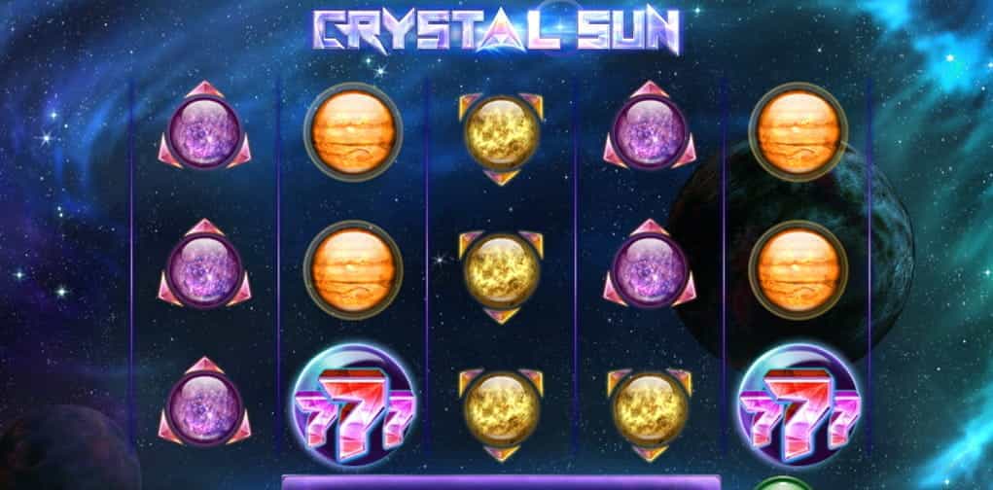Click orange planet in second reel top row
993x490 pixels.
click(x=353, y=131)
